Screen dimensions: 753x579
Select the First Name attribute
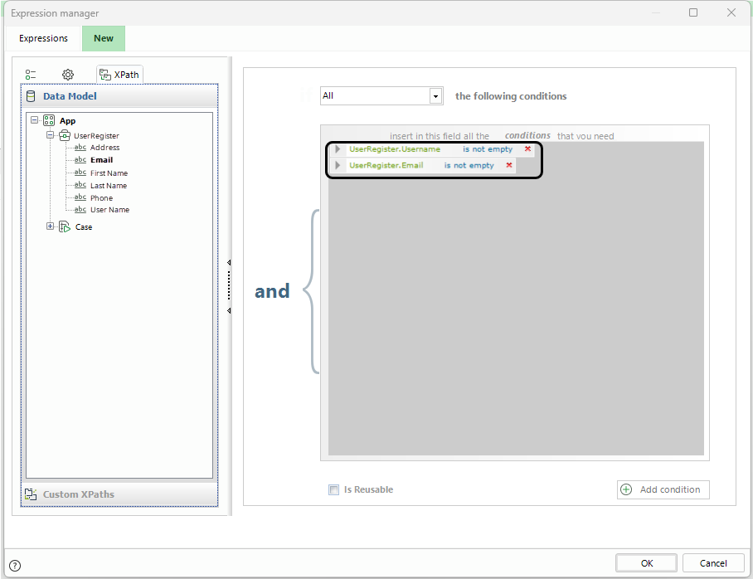tap(109, 173)
